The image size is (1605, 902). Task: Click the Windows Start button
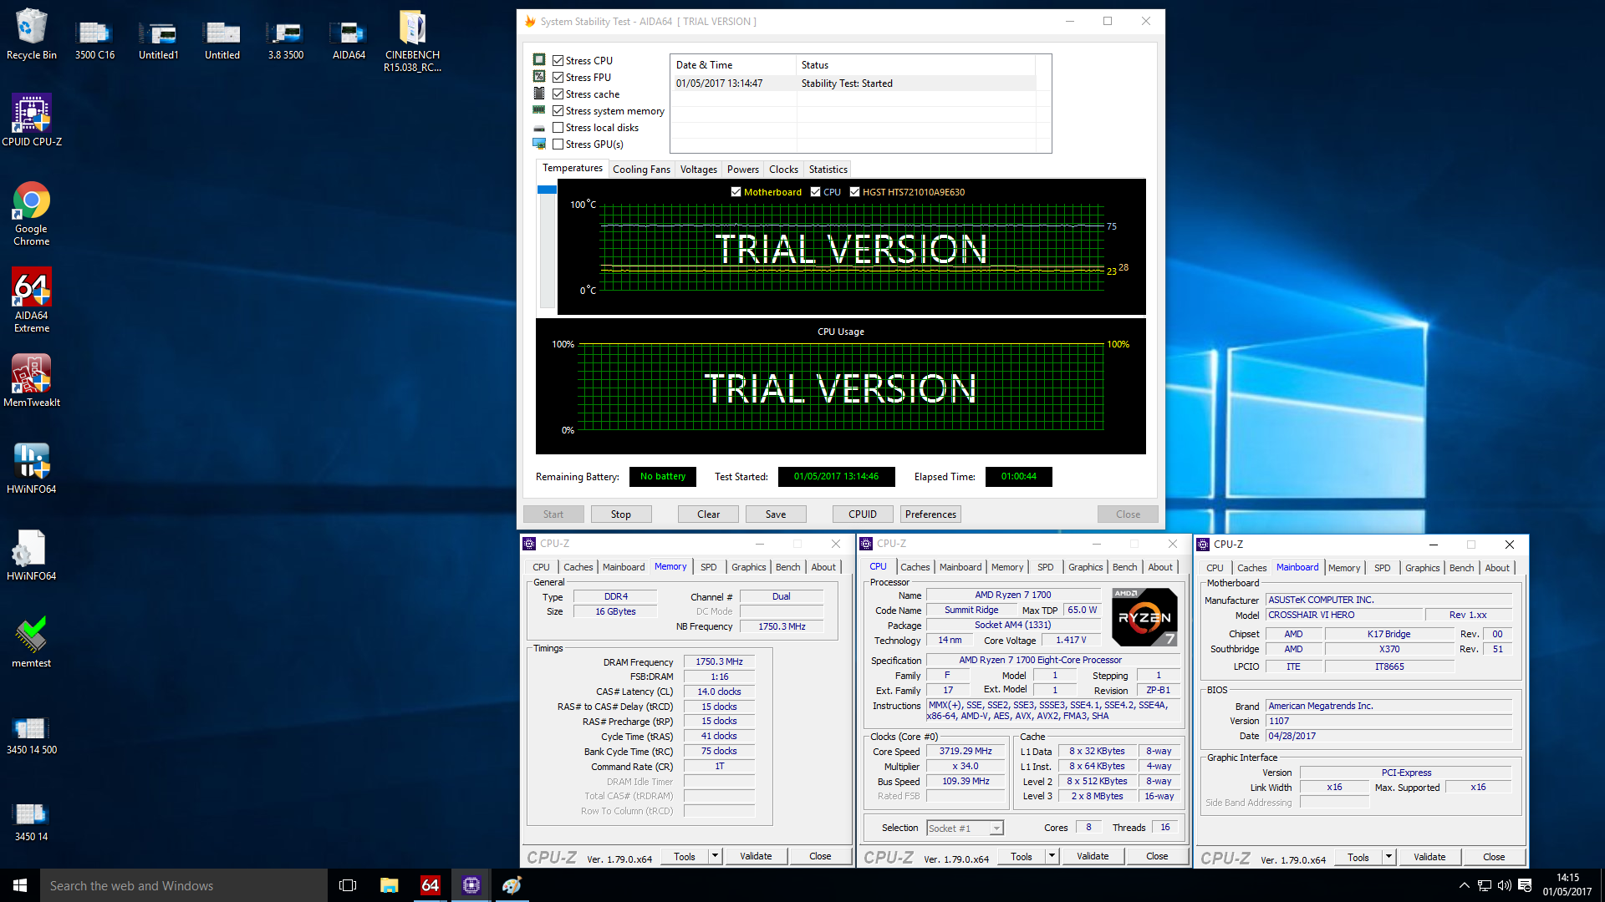(20, 885)
